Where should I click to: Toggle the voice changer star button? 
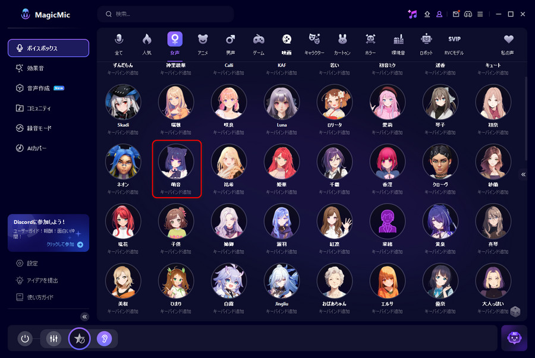pos(79,338)
